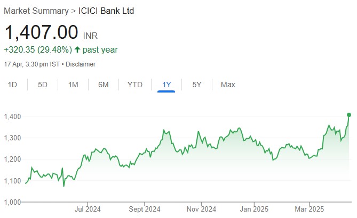The image size is (357, 218).
Task: Click the 1,400 y-axis label
Action: click(x=13, y=116)
